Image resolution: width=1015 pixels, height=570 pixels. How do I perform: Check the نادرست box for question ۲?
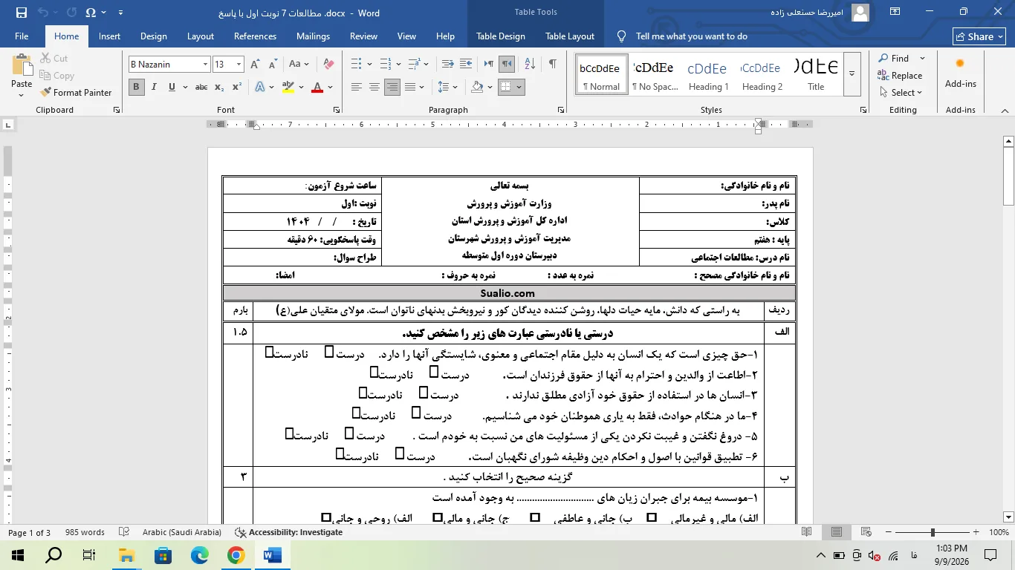(374, 372)
